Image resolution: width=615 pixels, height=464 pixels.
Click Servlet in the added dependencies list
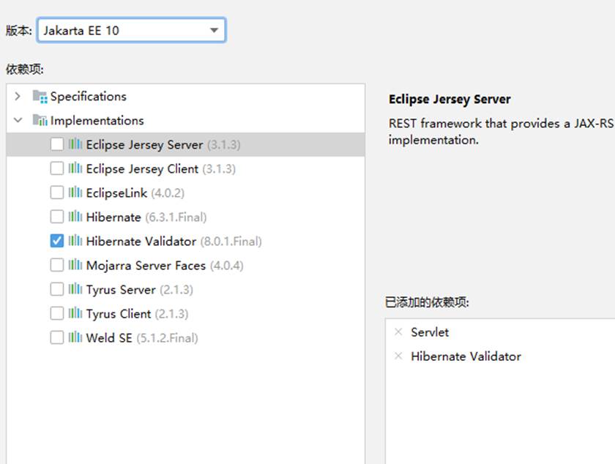(x=430, y=332)
